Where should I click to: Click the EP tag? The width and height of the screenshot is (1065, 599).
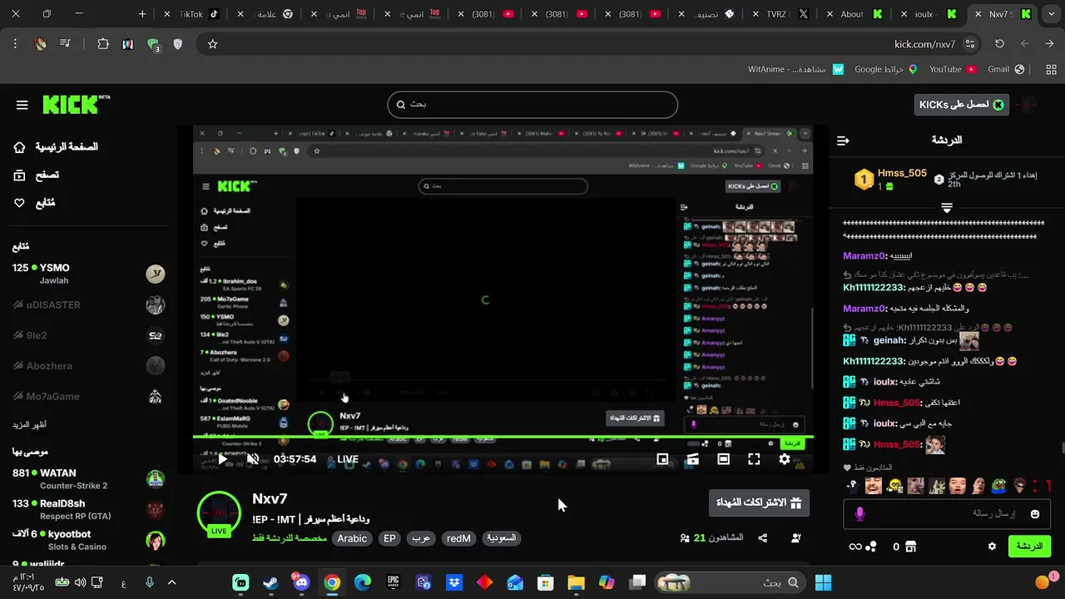tap(389, 538)
